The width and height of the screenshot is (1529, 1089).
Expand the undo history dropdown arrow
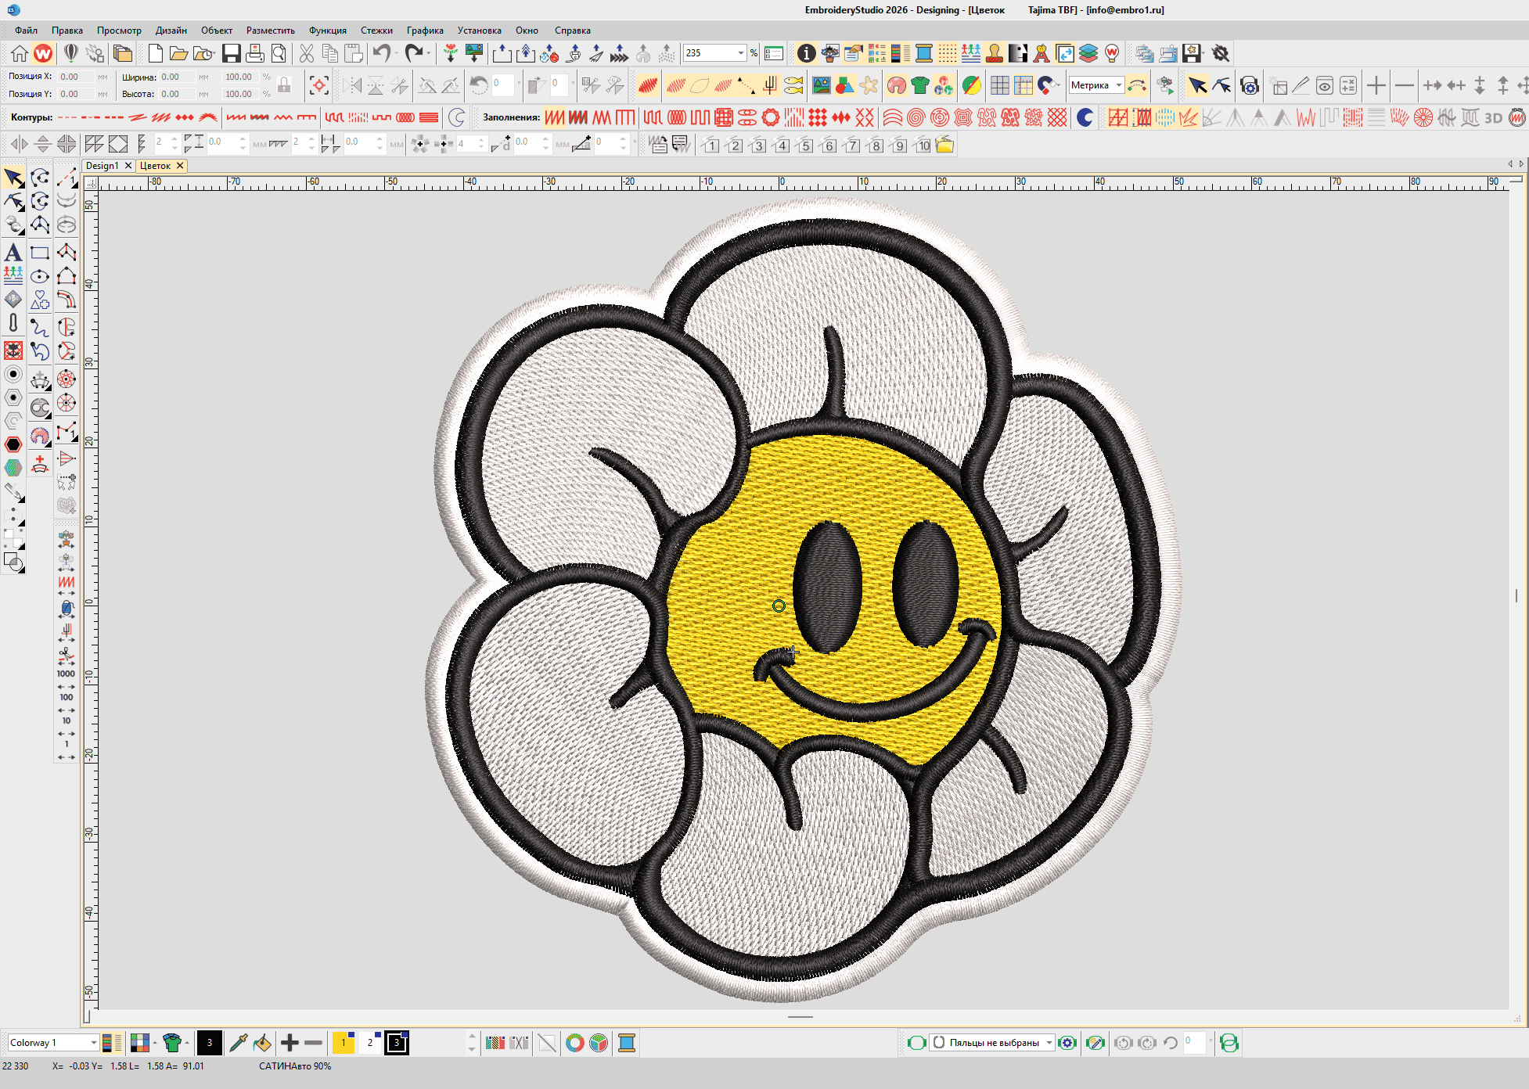tap(397, 53)
